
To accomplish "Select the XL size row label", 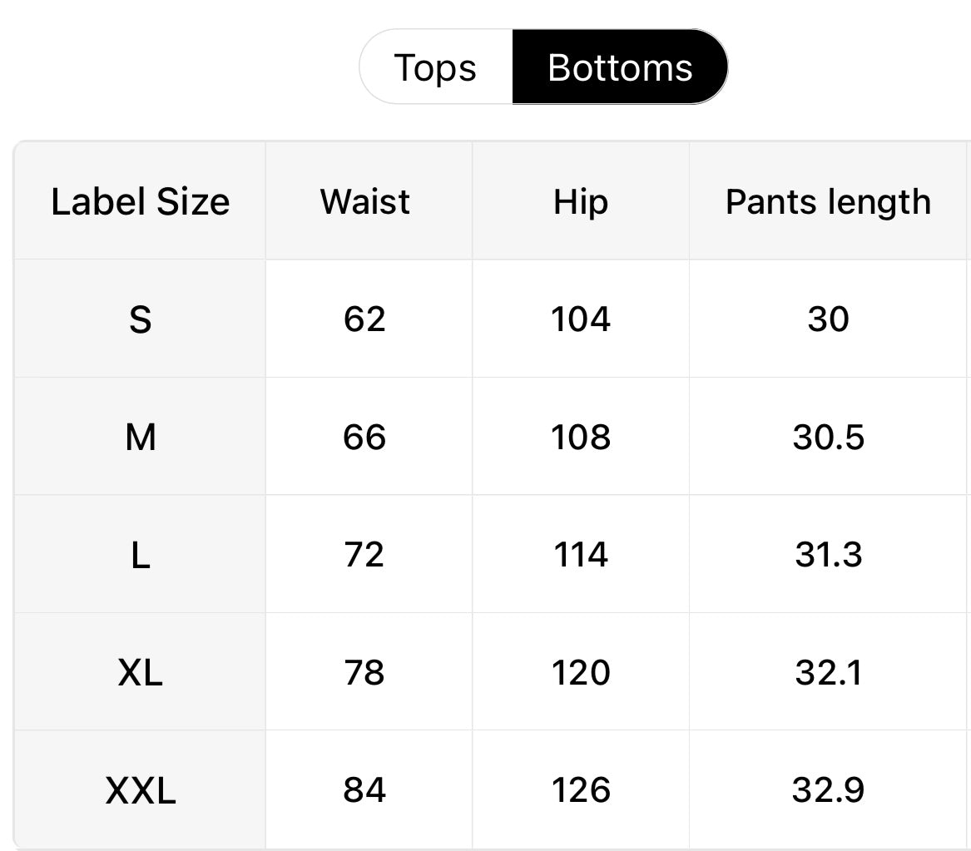I will [x=140, y=672].
